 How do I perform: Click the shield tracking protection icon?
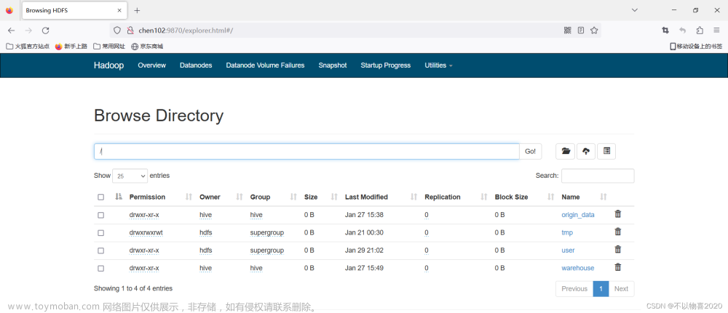point(117,31)
